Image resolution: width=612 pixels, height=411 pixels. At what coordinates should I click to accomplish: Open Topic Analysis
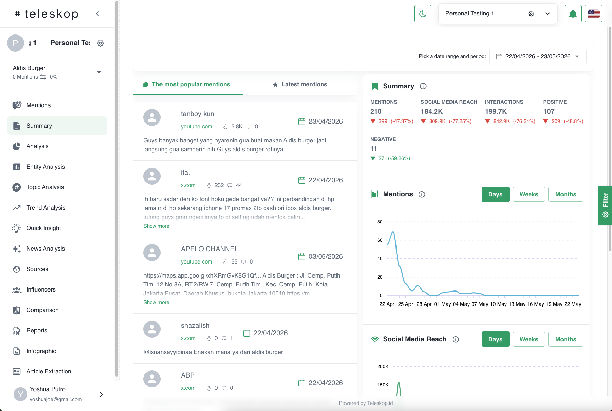[57, 187]
